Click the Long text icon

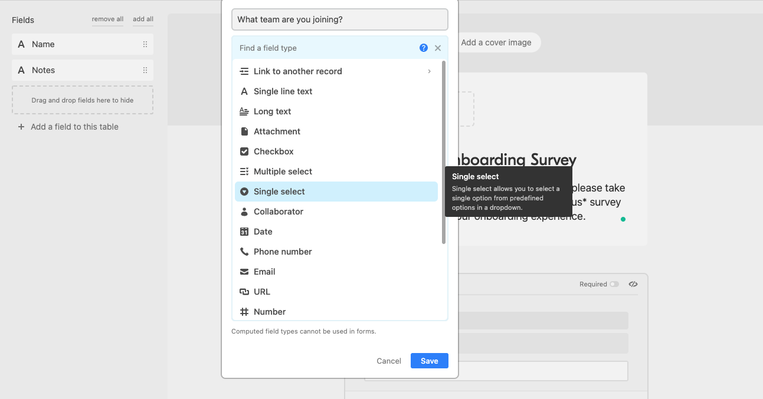[244, 111]
